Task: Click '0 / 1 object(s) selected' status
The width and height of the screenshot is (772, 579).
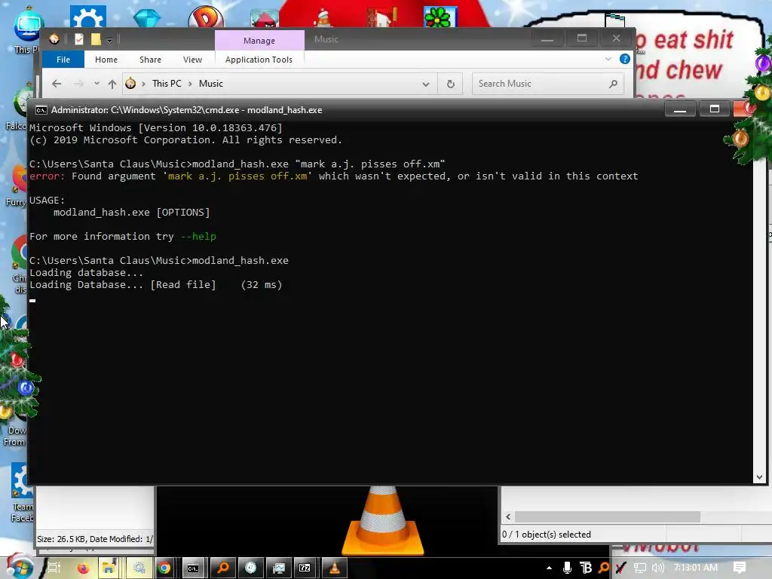Action: pyautogui.click(x=547, y=535)
